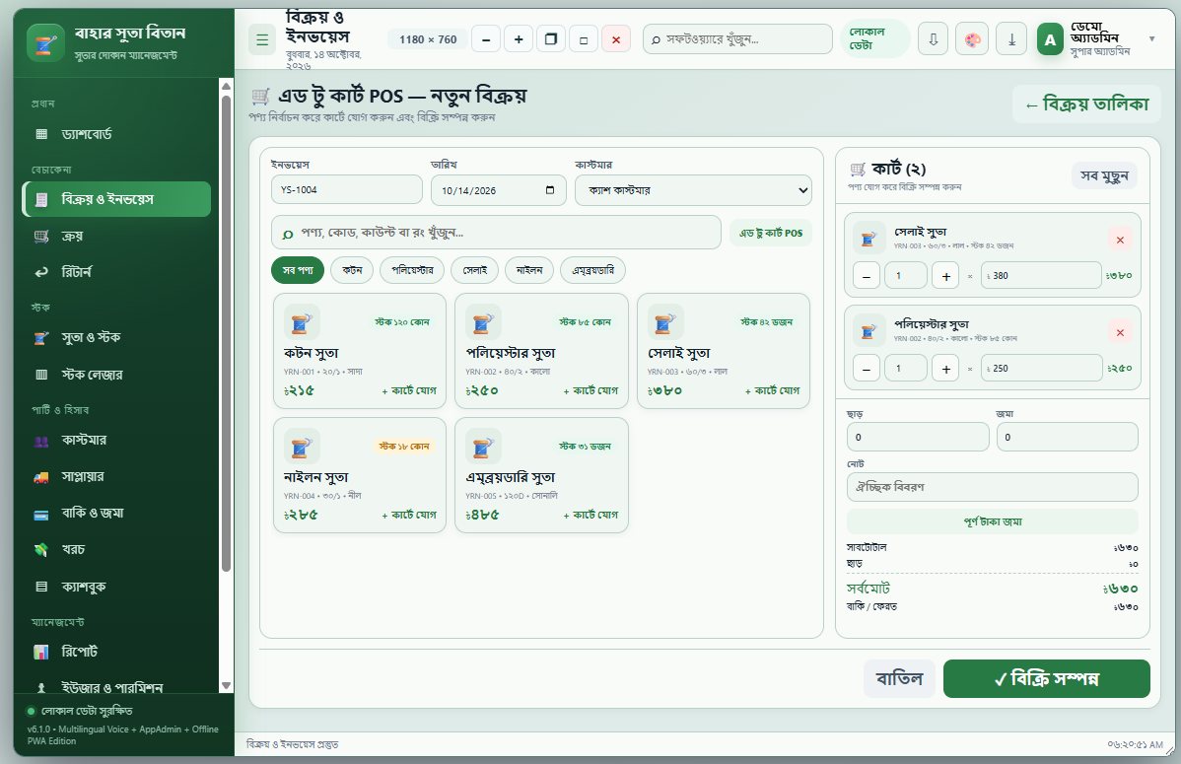Go back to বিক্রয় তালিকা

click(x=1086, y=104)
